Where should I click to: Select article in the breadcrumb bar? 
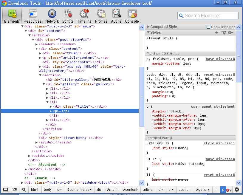point(148,190)
